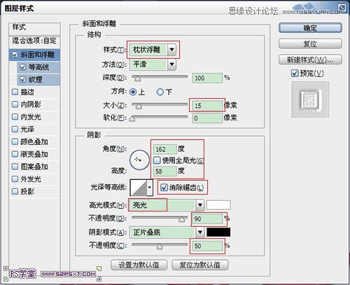Click the shadow opacity field showing 50
This screenshot has width=350, height=285.
click(x=207, y=246)
